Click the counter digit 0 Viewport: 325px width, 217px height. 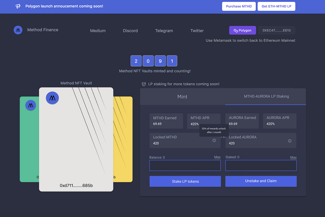click(148, 61)
